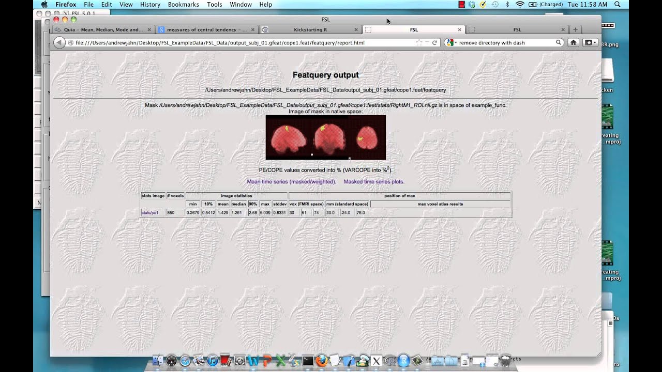Open the bookmarks toolbar dropdown button
Viewport: 662px width, 372px height.
pyautogui.click(x=590, y=43)
